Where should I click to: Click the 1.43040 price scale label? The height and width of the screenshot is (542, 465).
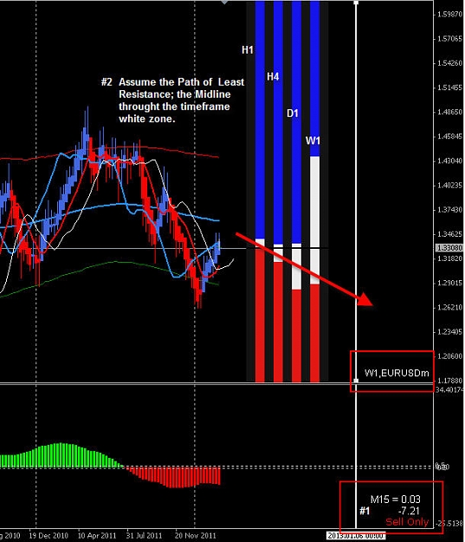[449, 160]
